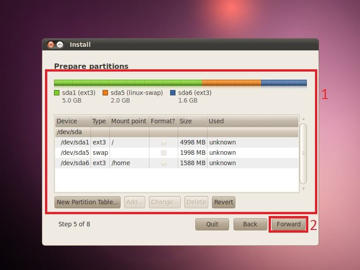Proceed with the Forward button
The image size is (360, 270).
tap(288, 224)
